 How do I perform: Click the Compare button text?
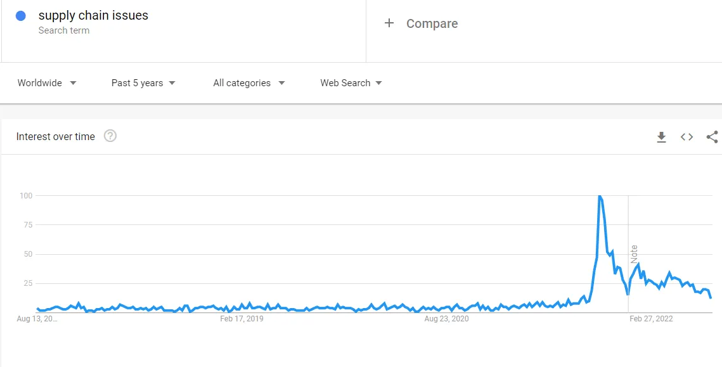tap(432, 23)
